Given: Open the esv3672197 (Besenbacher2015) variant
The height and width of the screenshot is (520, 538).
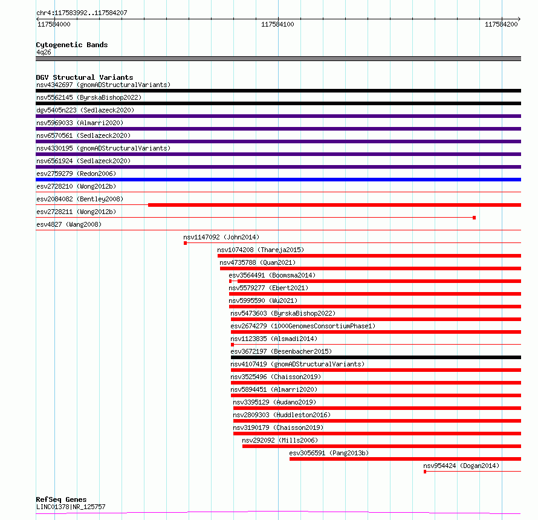Looking at the screenshot, I should [281, 351].
